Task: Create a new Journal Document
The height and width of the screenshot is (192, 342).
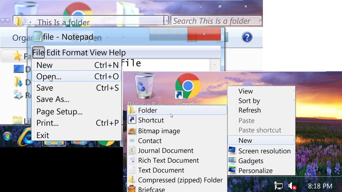Action: (x=177, y=150)
